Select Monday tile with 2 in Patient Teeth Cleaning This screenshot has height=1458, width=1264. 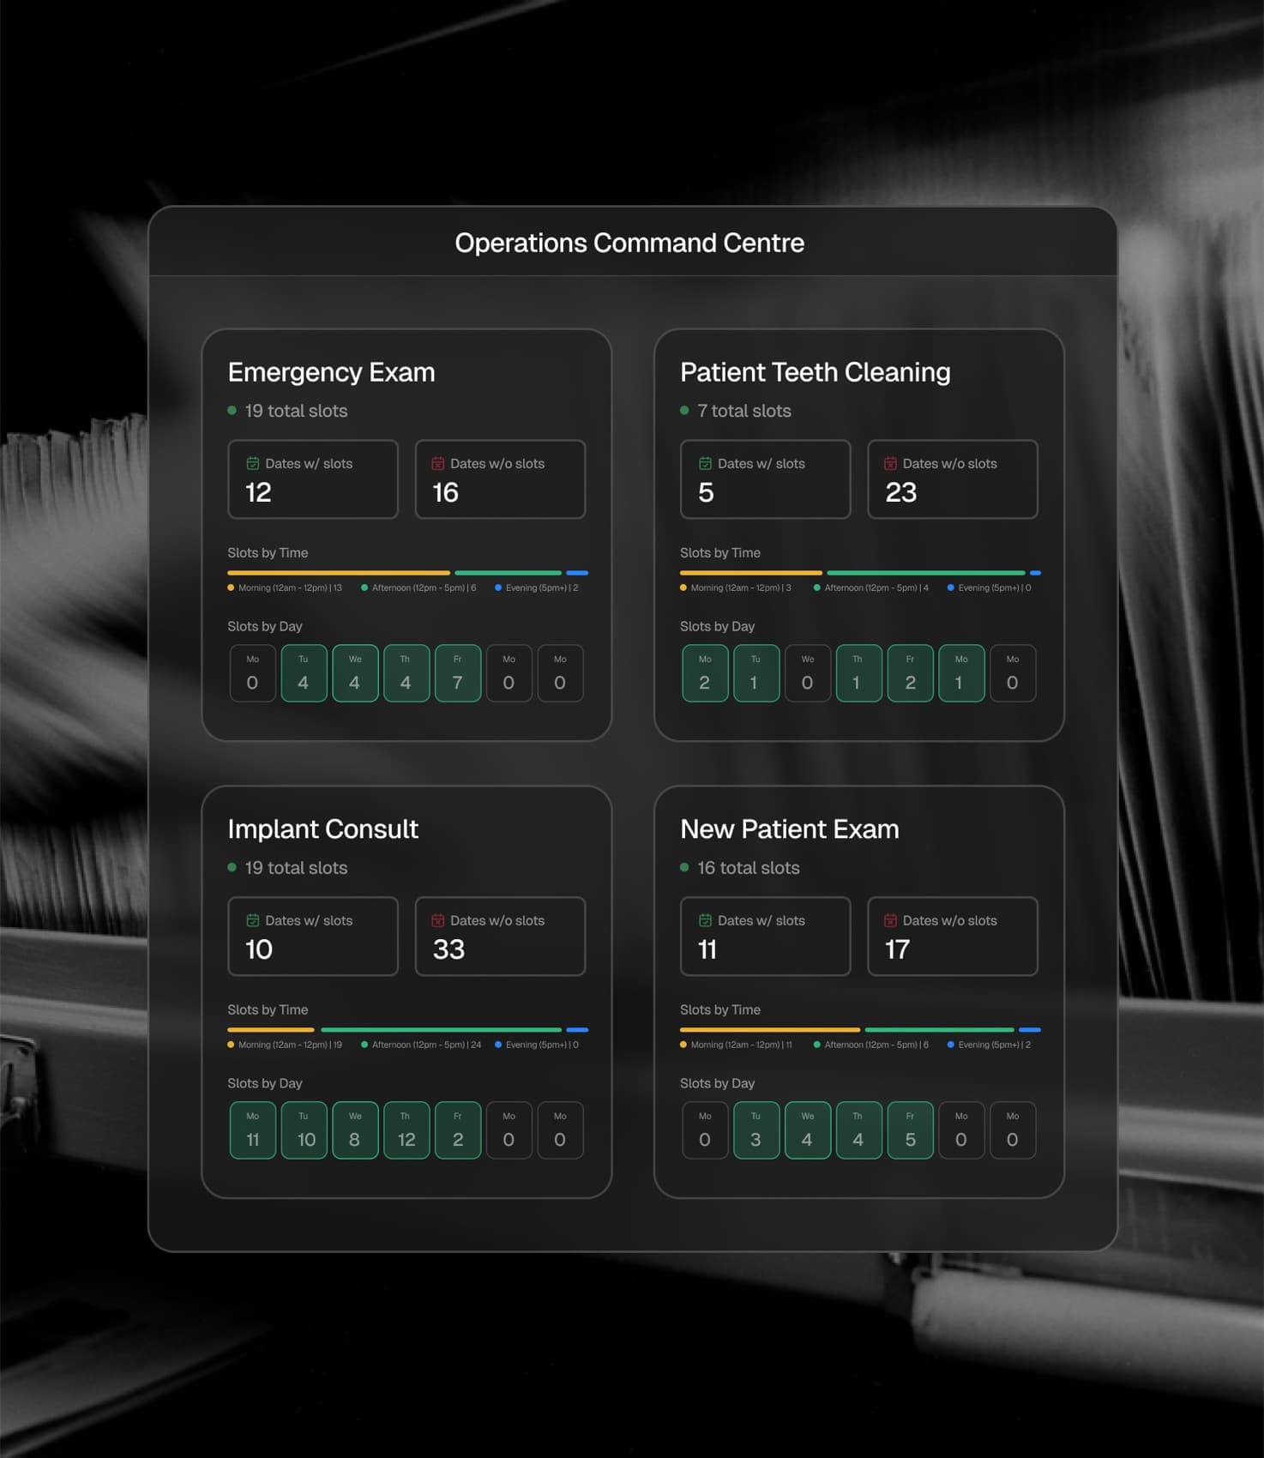pos(705,673)
